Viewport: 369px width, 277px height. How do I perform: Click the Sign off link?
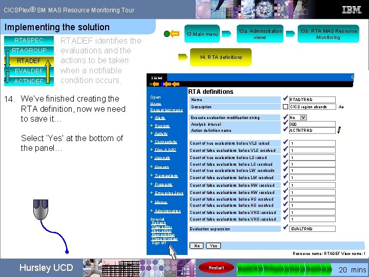[159, 243]
